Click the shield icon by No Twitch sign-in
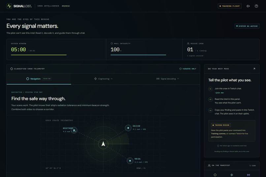The image size is (266, 177). (218, 146)
